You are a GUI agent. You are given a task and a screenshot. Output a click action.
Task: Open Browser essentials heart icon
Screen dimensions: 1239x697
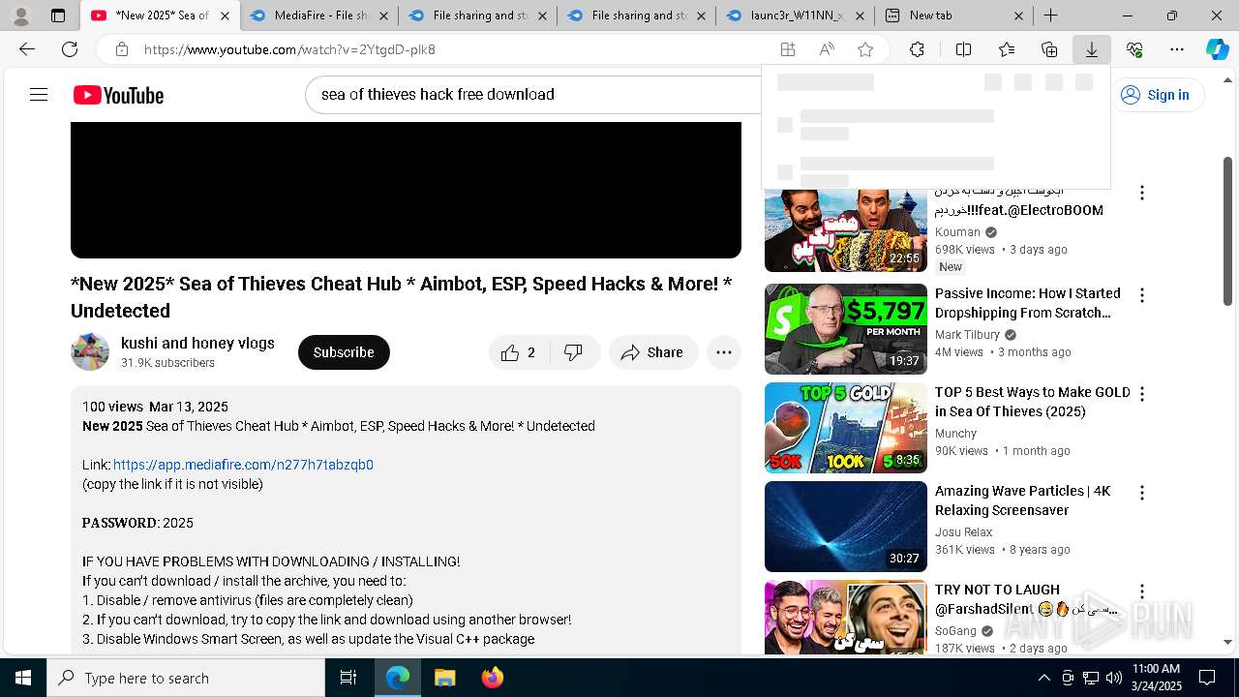[1134, 49]
